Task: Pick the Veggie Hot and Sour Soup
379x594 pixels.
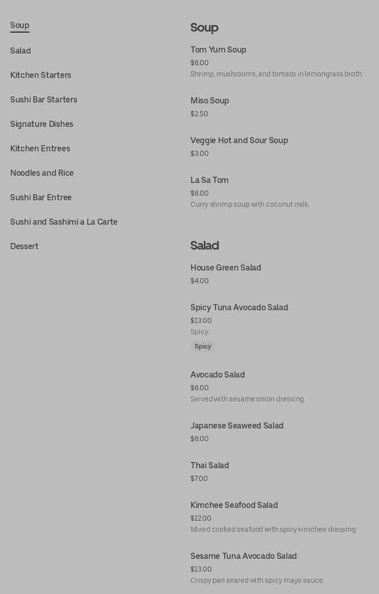Action: (x=239, y=141)
